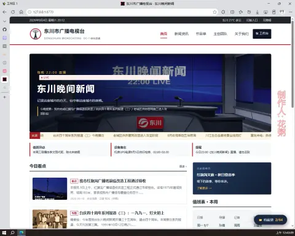This screenshot has height=236, width=295.
Task: Open the downloads arrow icon
Action: click(x=258, y=12)
